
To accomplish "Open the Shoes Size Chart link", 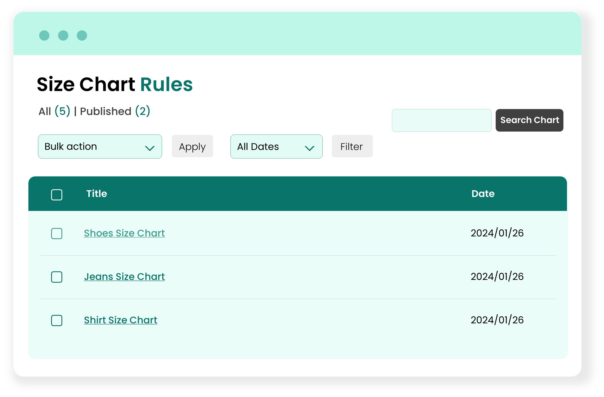I will [x=124, y=233].
